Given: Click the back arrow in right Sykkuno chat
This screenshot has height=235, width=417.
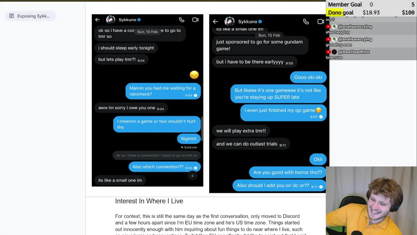Looking at the screenshot, I should pyautogui.click(x=215, y=22).
